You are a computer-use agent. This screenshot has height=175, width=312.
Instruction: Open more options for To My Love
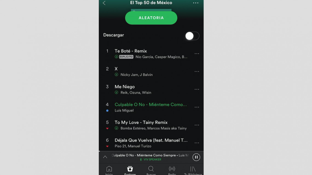(197, 125)
